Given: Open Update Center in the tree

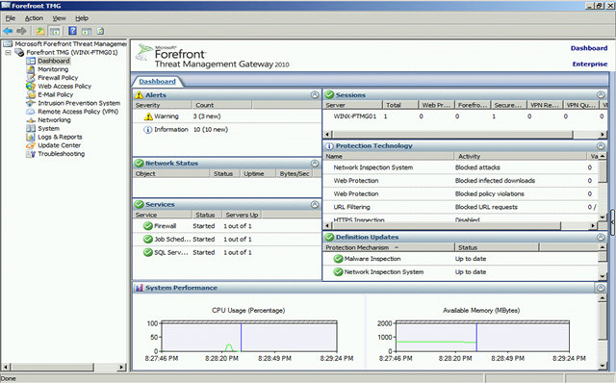Looking at the screenshot, I should coord(59,145).
